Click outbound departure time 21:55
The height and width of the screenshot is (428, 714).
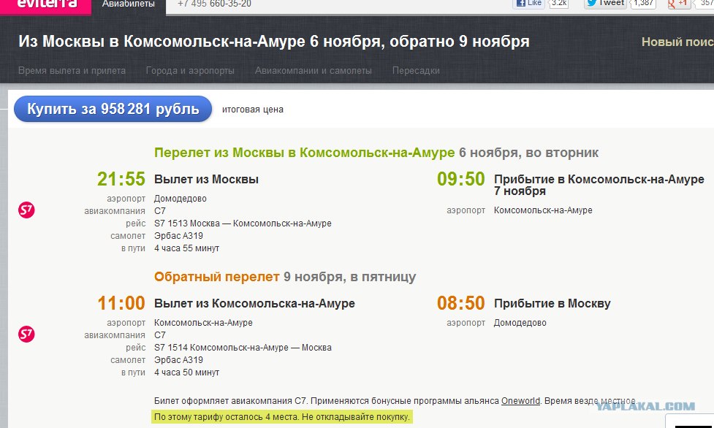[x=121, y=179]
